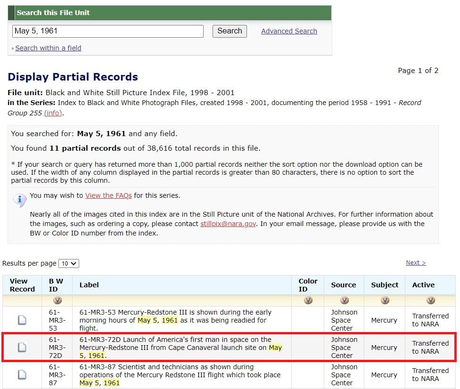Filter results by the Color ID column
The width and height of the screenshot is (460, 389).
308,300
